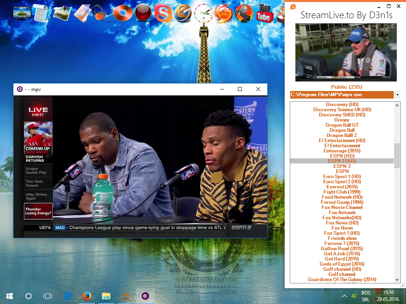Click the StreamLive preview video thumbnail
The image size is (406, 304).
pyautogui.click(x=346, y=53)
